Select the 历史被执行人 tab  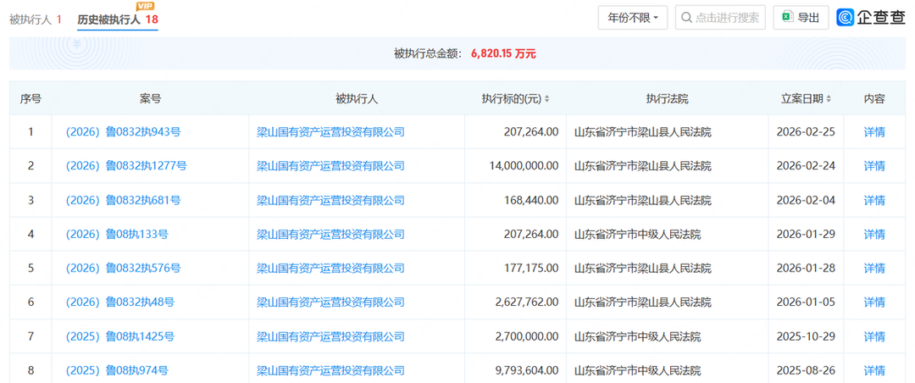pyautogui.click(x=118, y=19)
